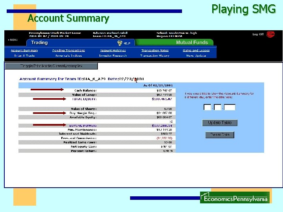Select the Percent Return label
The width and height of the screenshot is (283, 212).
pos(84,151)
